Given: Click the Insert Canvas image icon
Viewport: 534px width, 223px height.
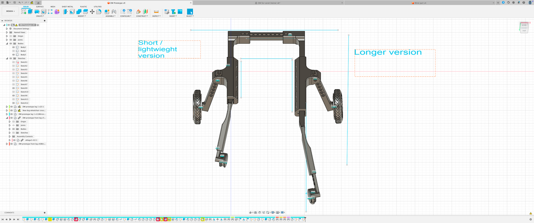Looking at the screenshot, I should (x=180, y=12).
